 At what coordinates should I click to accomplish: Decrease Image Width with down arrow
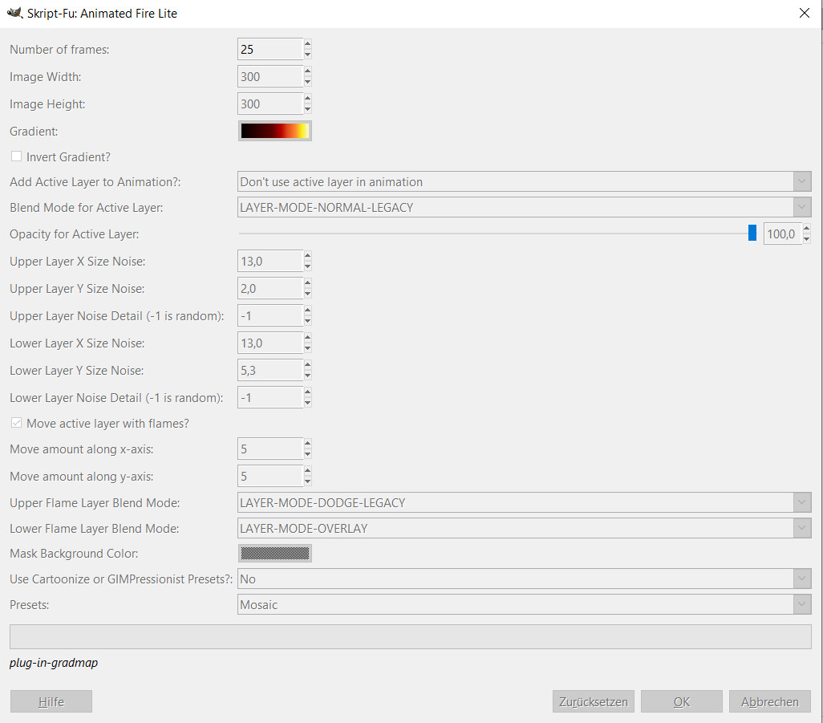pos(307,82)
